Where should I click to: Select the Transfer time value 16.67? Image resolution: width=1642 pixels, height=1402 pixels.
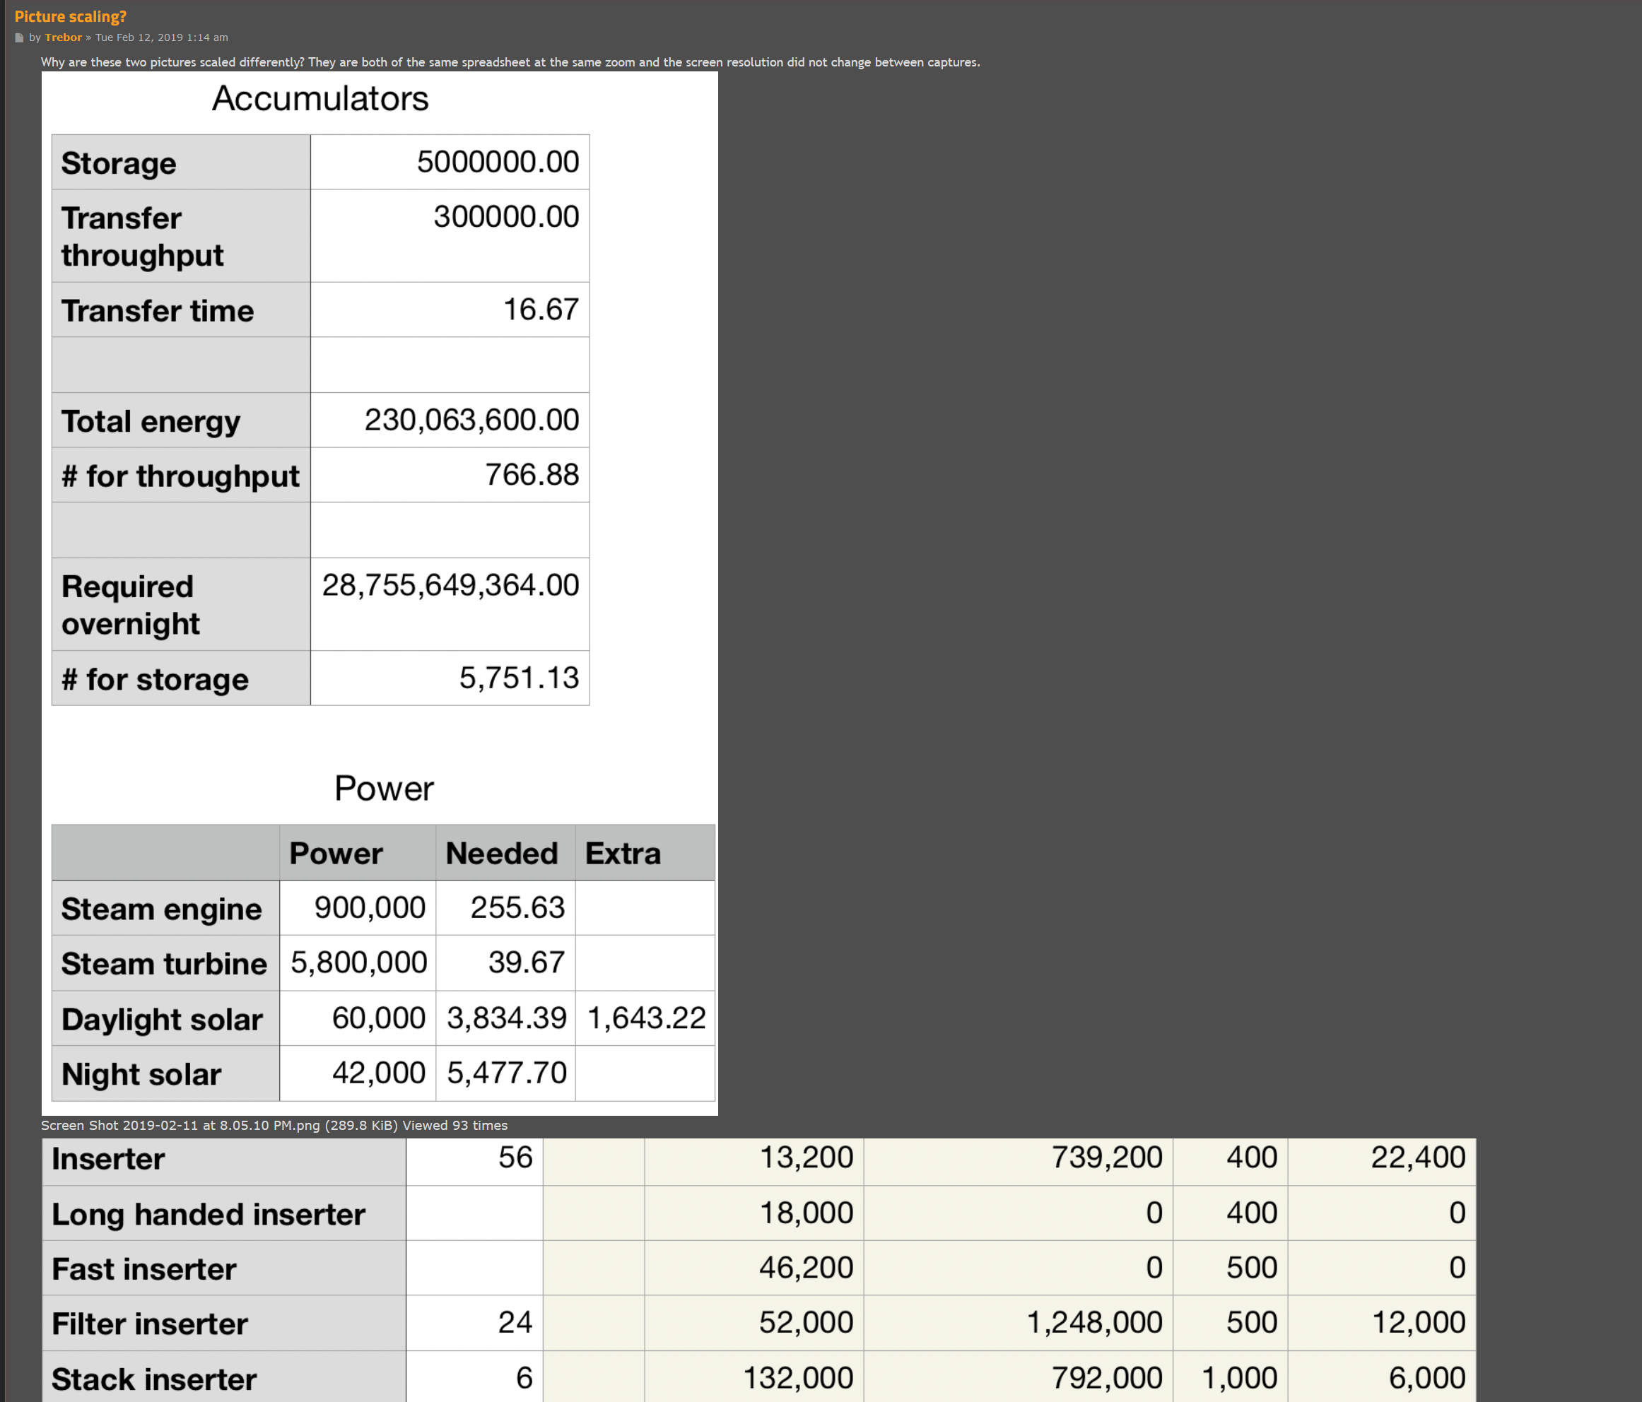click(x=541, y=309)
